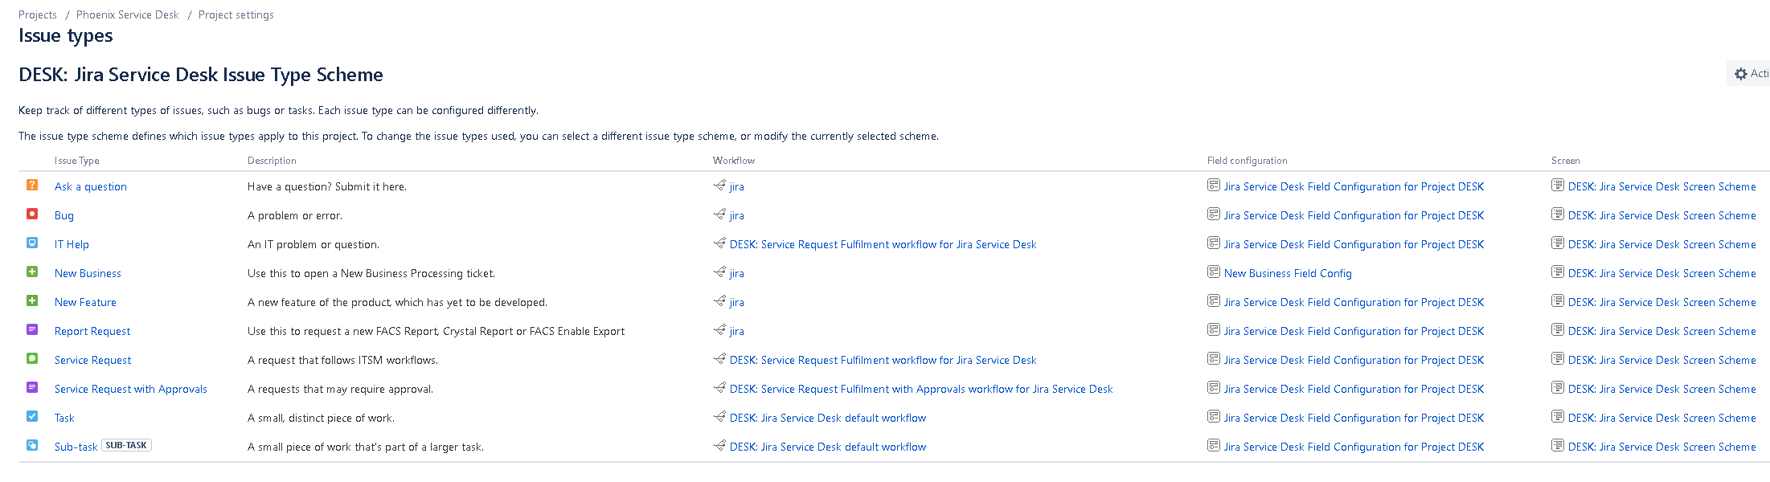
Task: Open the New Feature issue type link
Action: (x=85, y=302)
